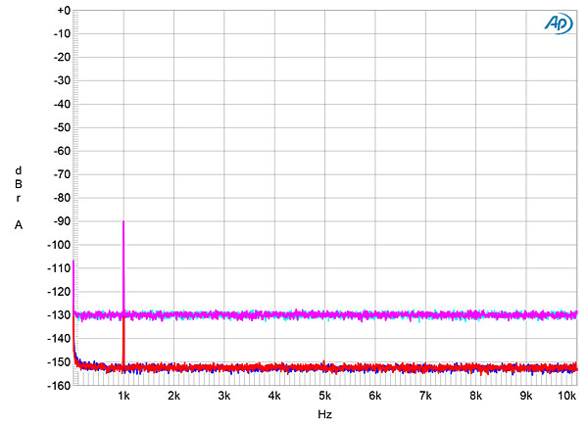The height and width of the screenshot is (427, 588).
Task: Click the 1k x-axis tick label
Action: (123, 396)
